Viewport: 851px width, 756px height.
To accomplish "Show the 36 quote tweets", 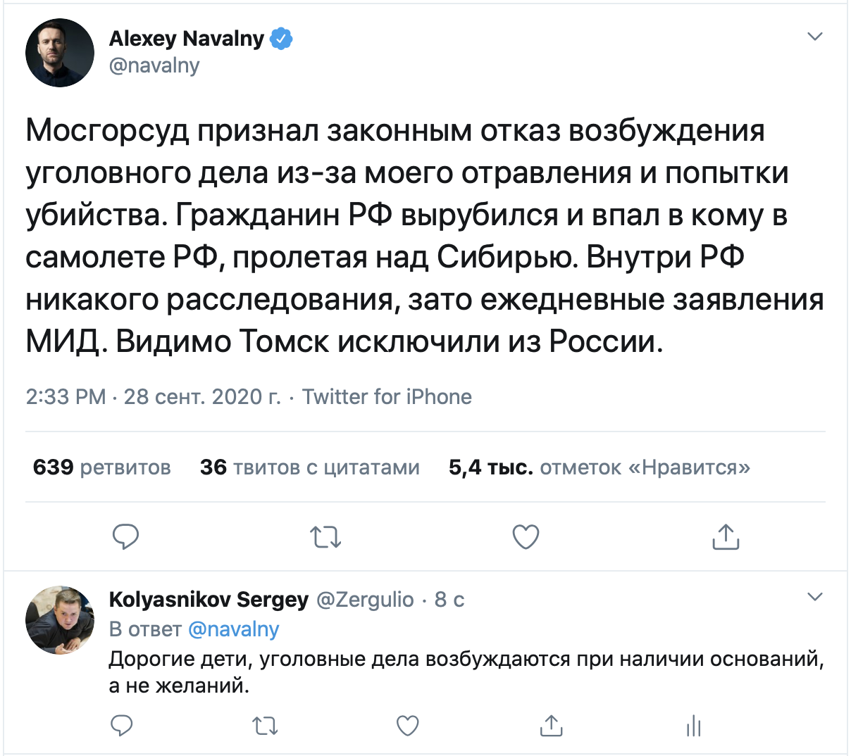I will pyautogui.click(x=310, y=467).
